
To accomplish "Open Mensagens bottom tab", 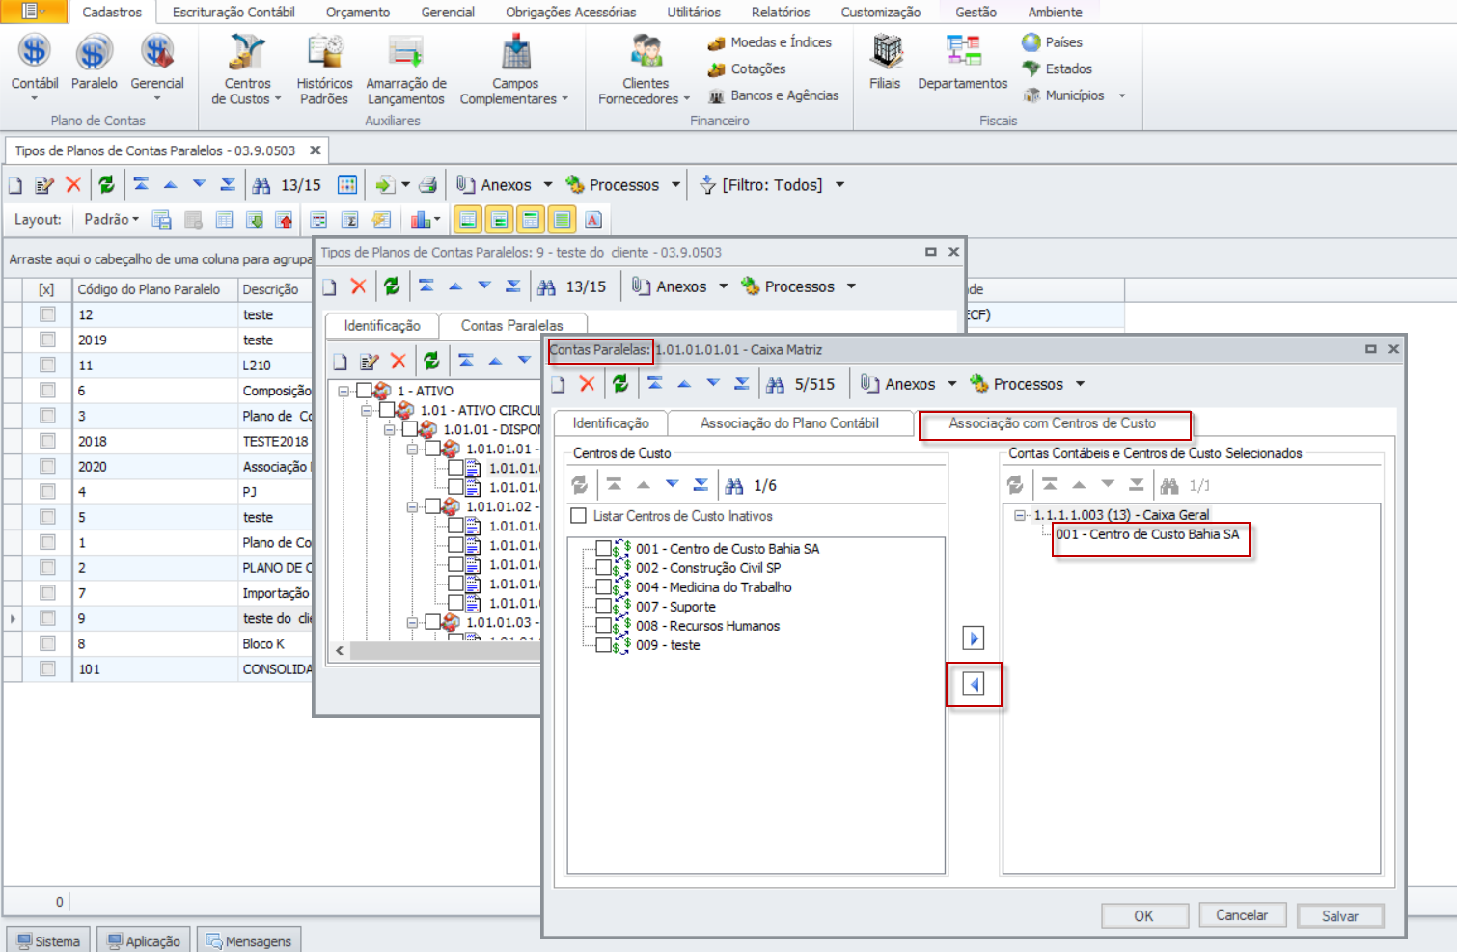I will [x=249, y=940].
